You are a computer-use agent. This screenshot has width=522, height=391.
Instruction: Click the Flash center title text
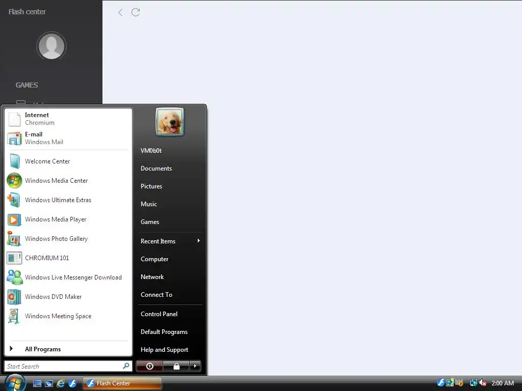pyautogui.click(x=27, y=12)
